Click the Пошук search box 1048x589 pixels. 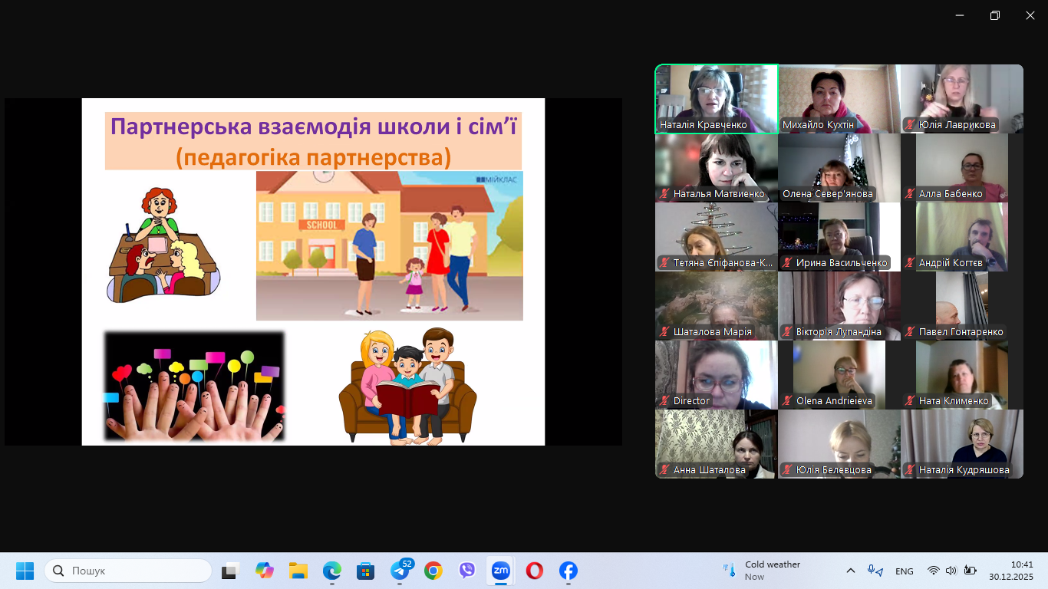pyautogui.click(x=128, y=571)
